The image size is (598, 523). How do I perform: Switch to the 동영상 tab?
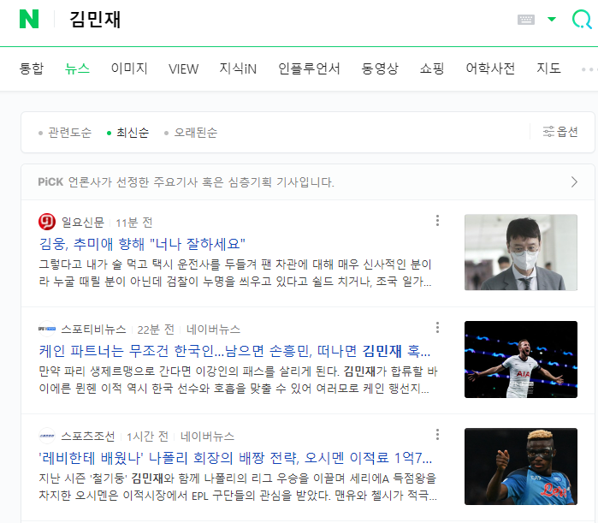pyautogui.click(x=380, y=68)
